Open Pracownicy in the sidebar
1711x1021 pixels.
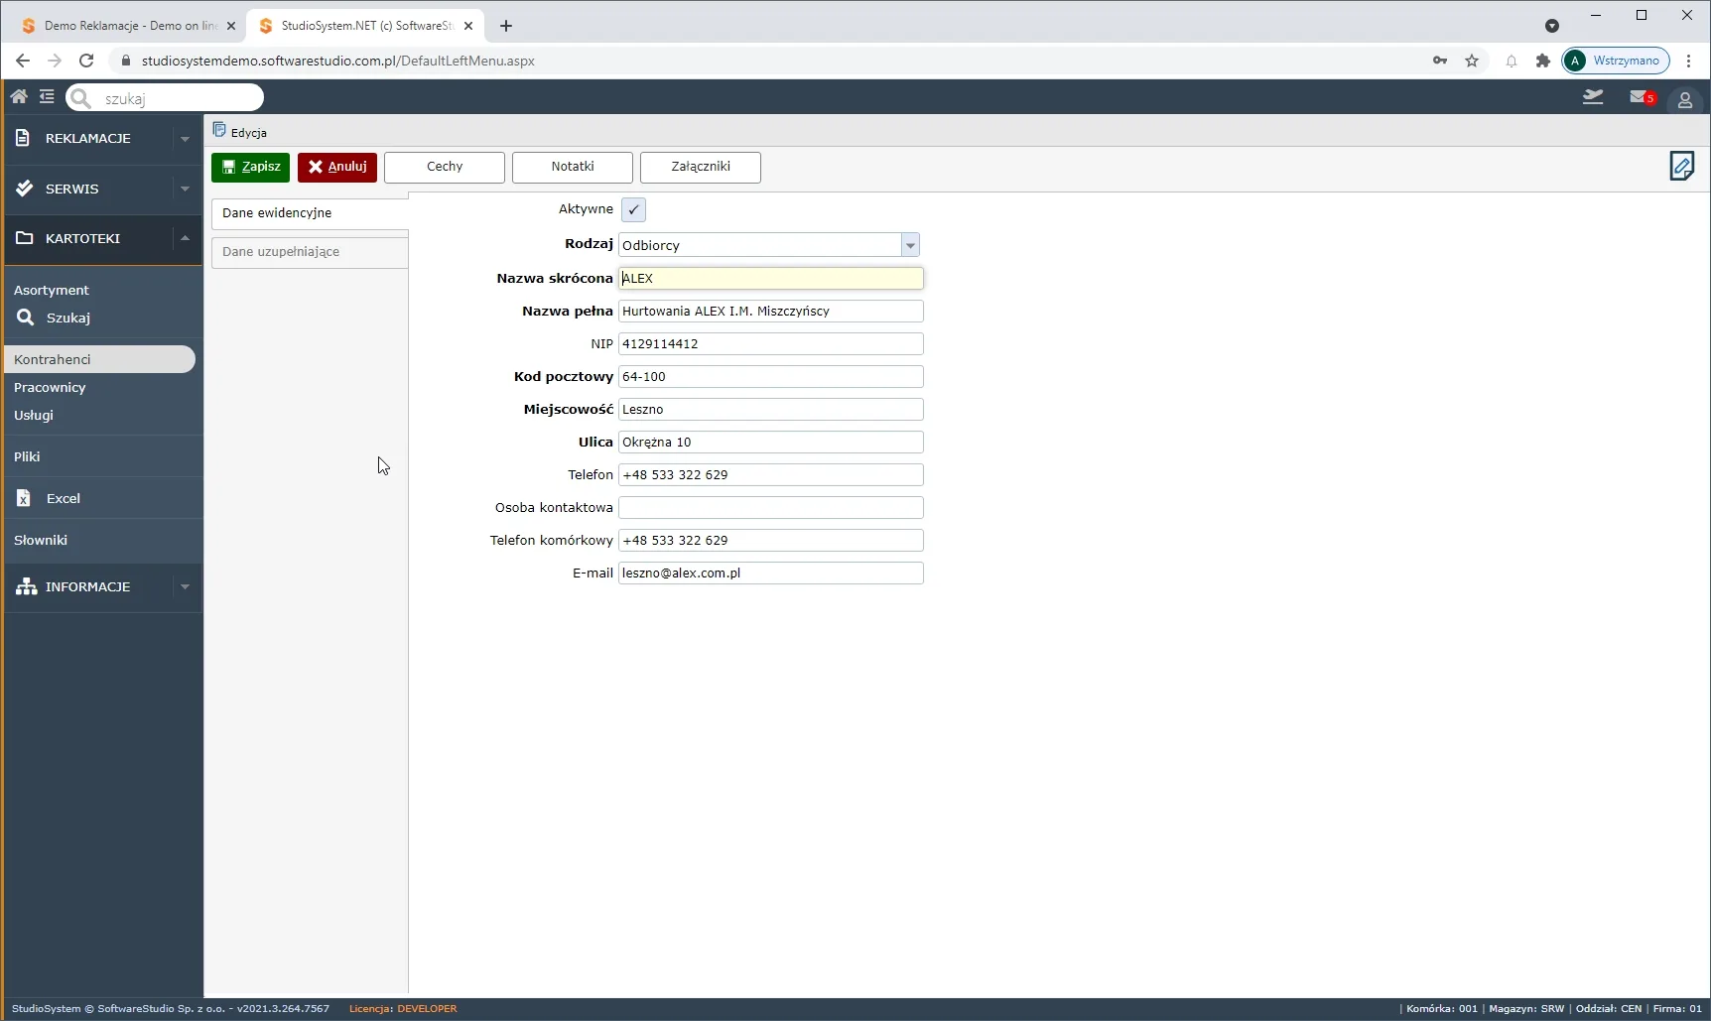coord(50,387)
